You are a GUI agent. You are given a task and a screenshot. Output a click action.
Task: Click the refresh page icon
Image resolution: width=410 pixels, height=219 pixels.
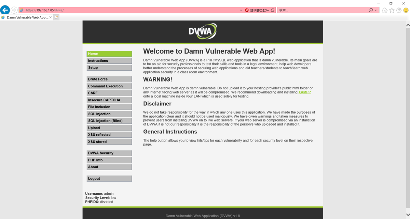pyautogui.click(x=272, y=10)
